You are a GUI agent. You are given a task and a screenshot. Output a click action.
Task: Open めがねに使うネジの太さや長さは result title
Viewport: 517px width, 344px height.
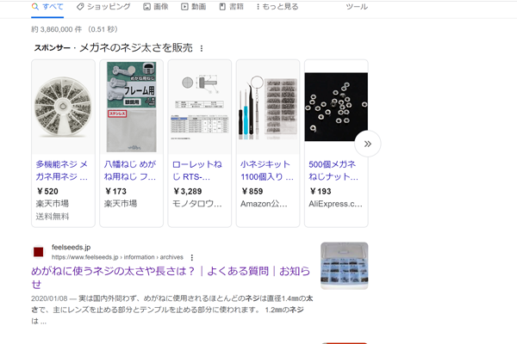click(171, 277)
